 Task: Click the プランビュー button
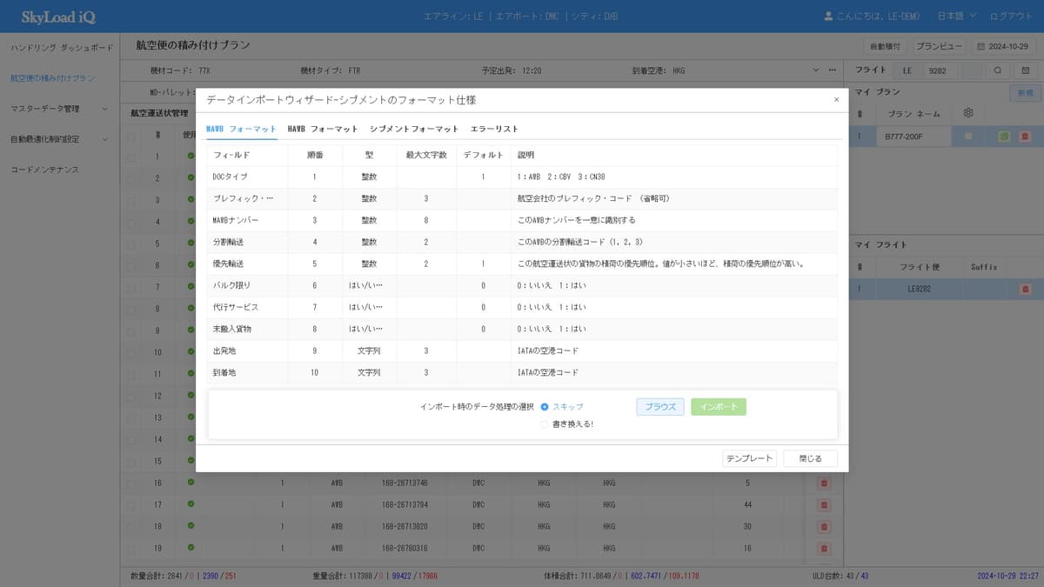click(940, 46)
